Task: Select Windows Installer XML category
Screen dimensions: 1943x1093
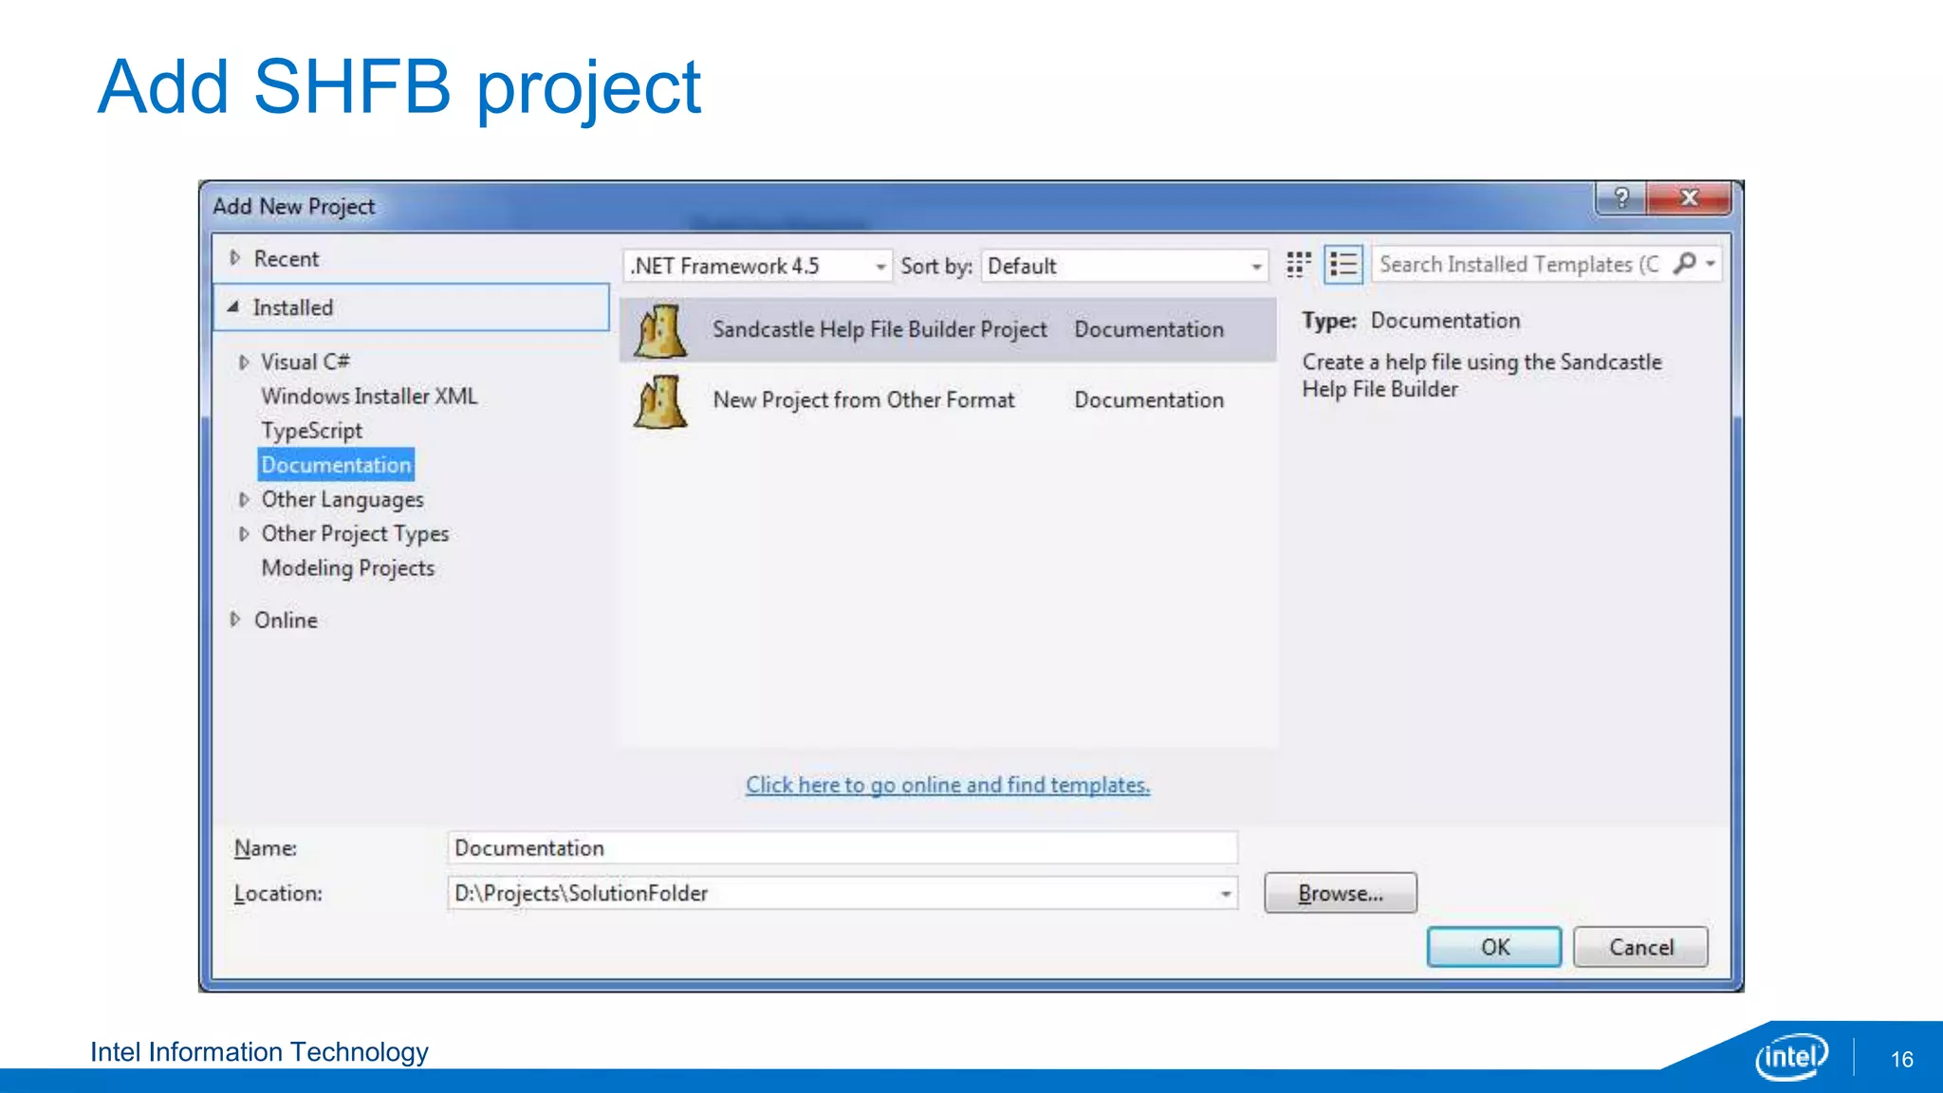Action: (369, 397)
